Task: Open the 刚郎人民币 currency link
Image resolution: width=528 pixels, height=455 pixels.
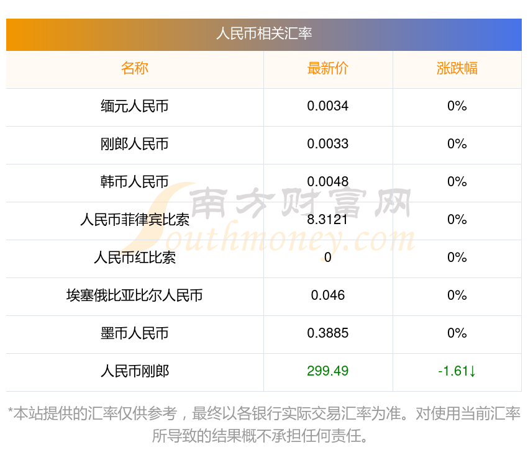Action: coord(135,144)
